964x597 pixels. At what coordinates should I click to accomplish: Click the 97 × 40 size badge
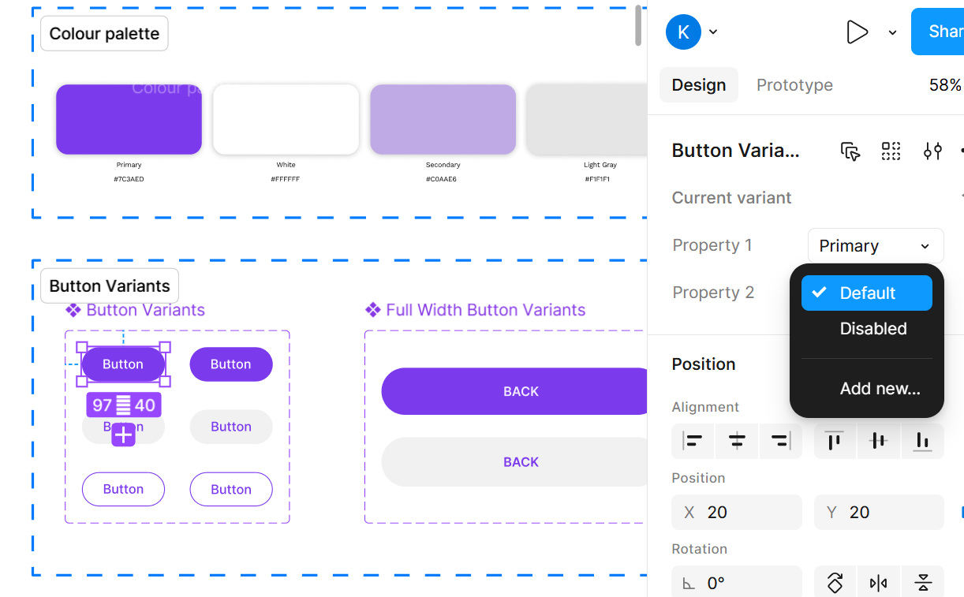(x=124, y=405)
